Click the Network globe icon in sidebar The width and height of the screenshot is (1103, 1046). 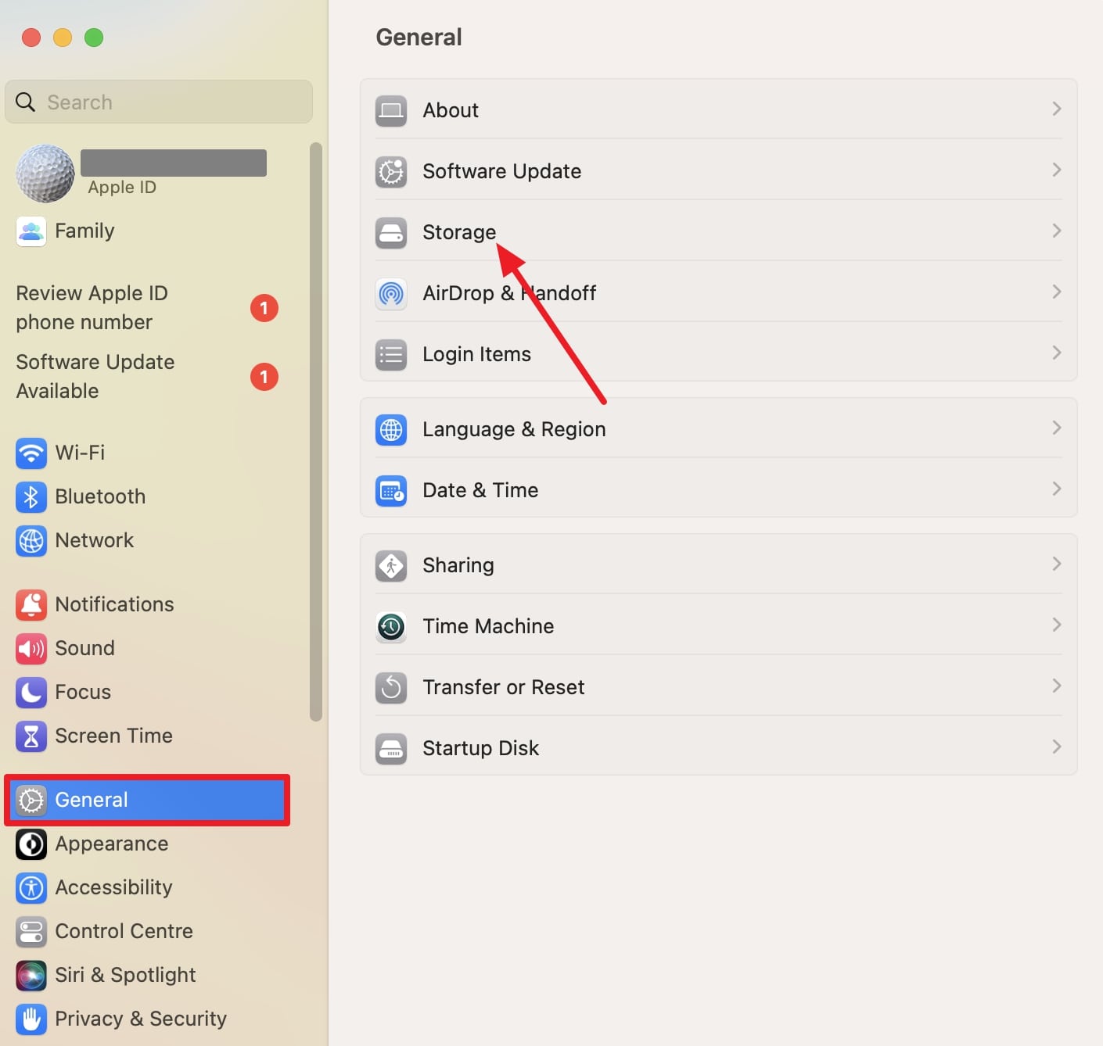[31, 540]
